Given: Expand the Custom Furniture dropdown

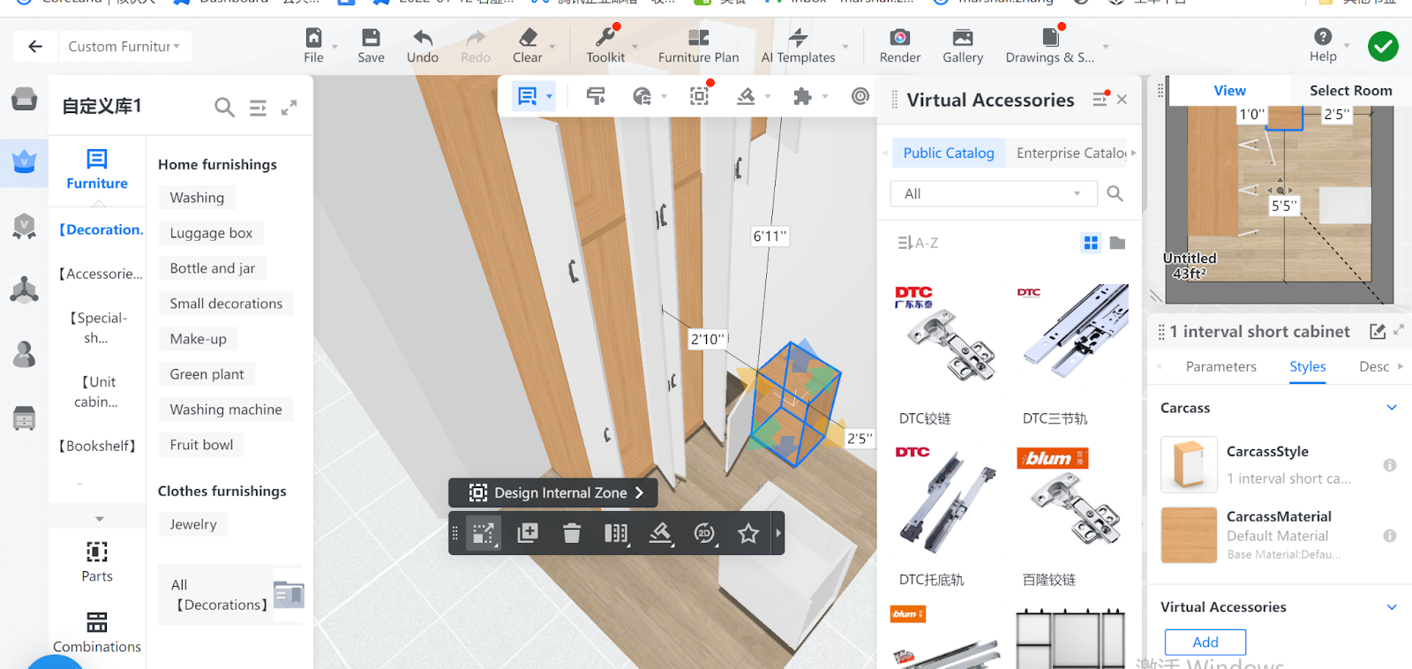Looking at the screenshot, I should (124, 47).
